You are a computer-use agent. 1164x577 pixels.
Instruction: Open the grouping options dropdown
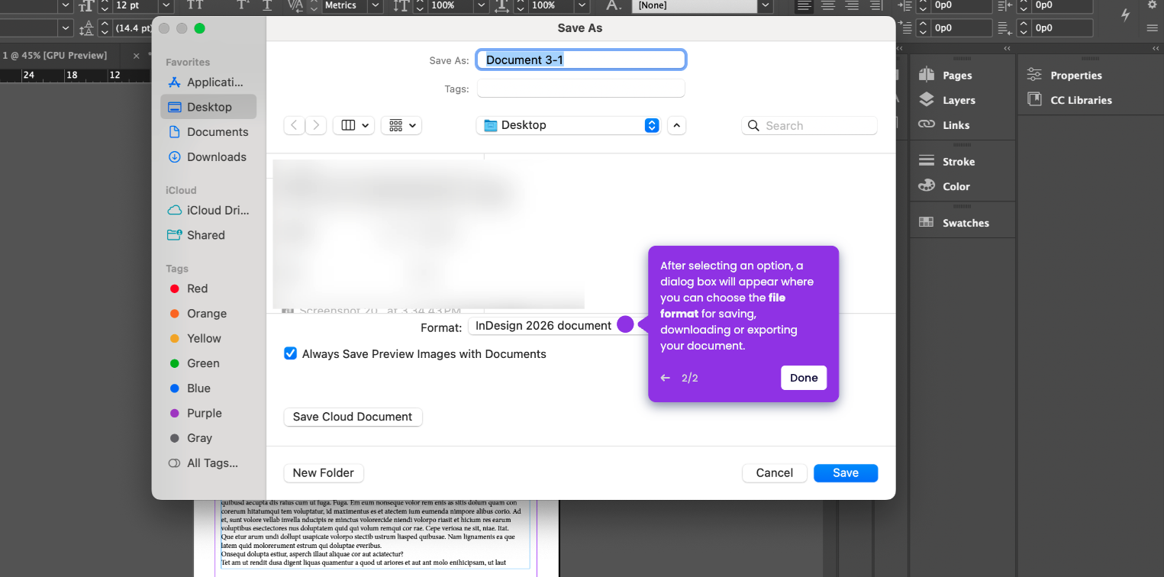click(x=401, y=125)
